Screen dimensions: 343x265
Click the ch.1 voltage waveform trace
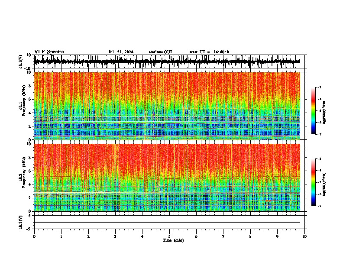[167, 61]
